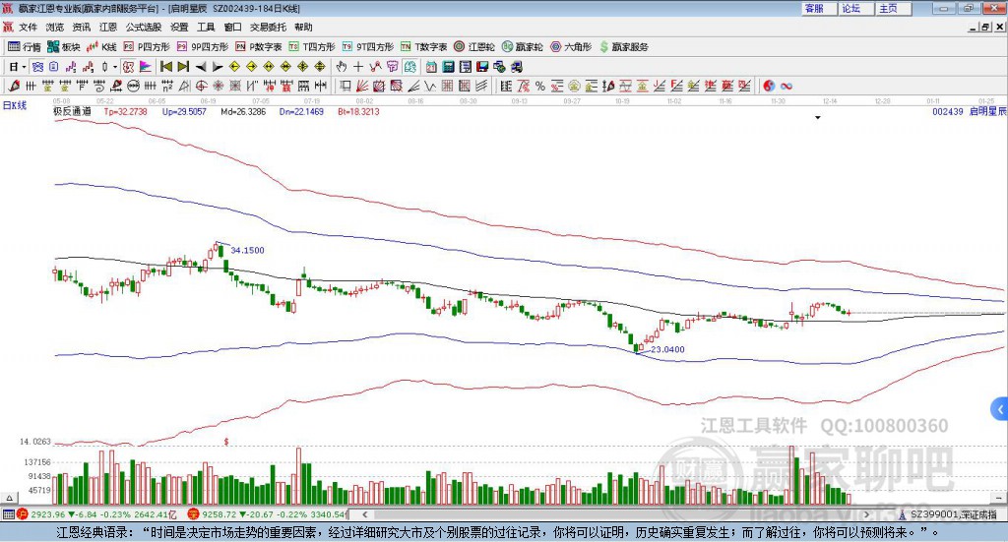Open the 窗口 menu
The height and width of the screenshot is (542, 1008).
[232, 27]
